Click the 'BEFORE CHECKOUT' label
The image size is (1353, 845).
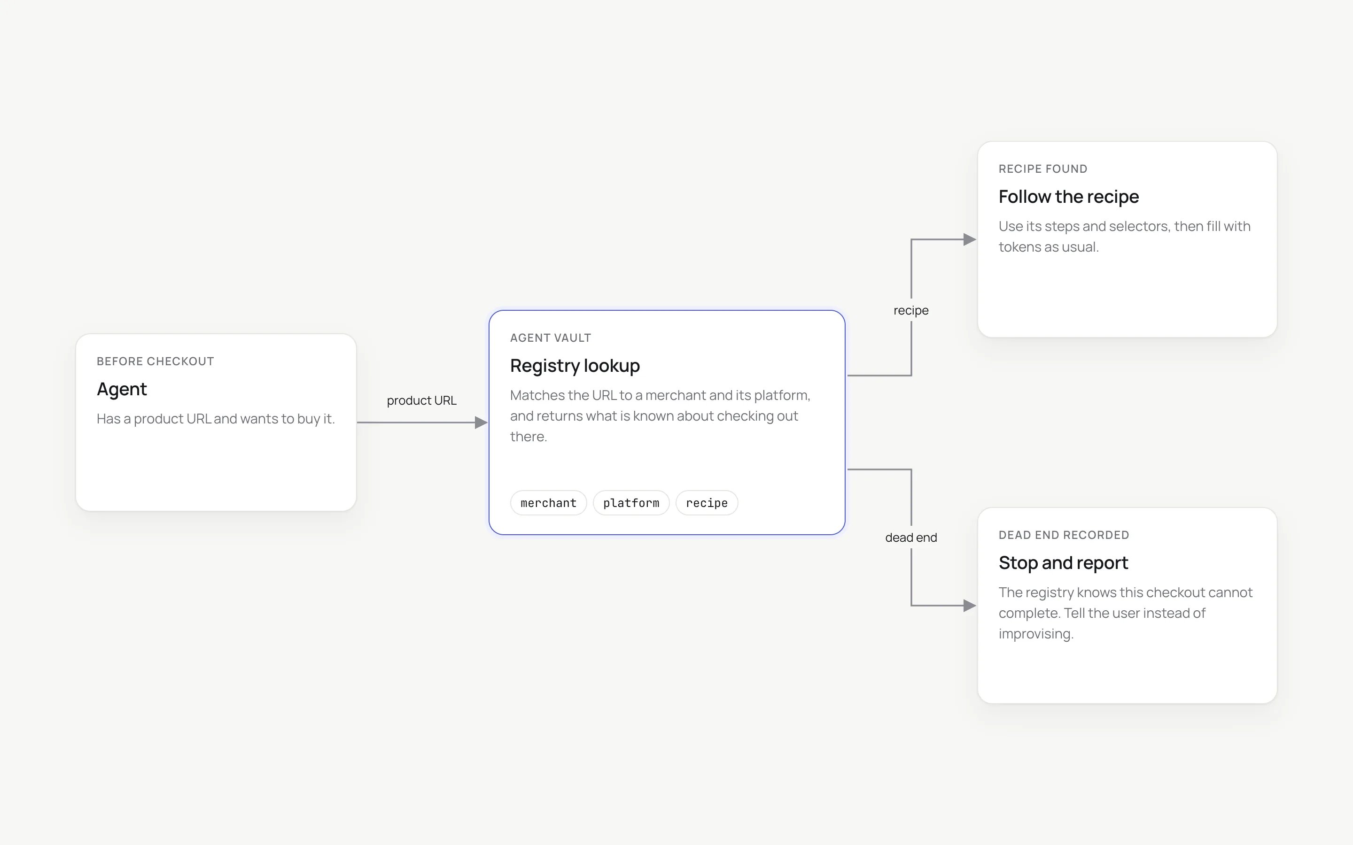(156, 361)
